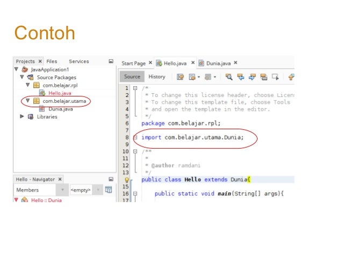Screen dimensions: 343x258
Task: Collapse the JavaApplication1 project node
Action: pyautogui.click(x=16, y=69)
